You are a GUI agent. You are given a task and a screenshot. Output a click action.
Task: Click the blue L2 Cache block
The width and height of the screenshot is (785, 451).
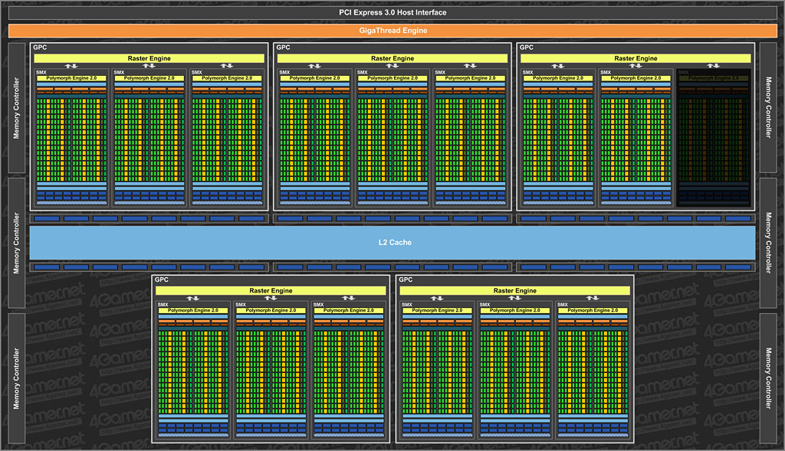392,242
